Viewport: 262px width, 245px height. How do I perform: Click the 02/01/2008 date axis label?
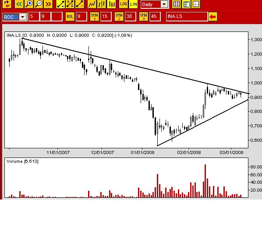tap(189, 152)
